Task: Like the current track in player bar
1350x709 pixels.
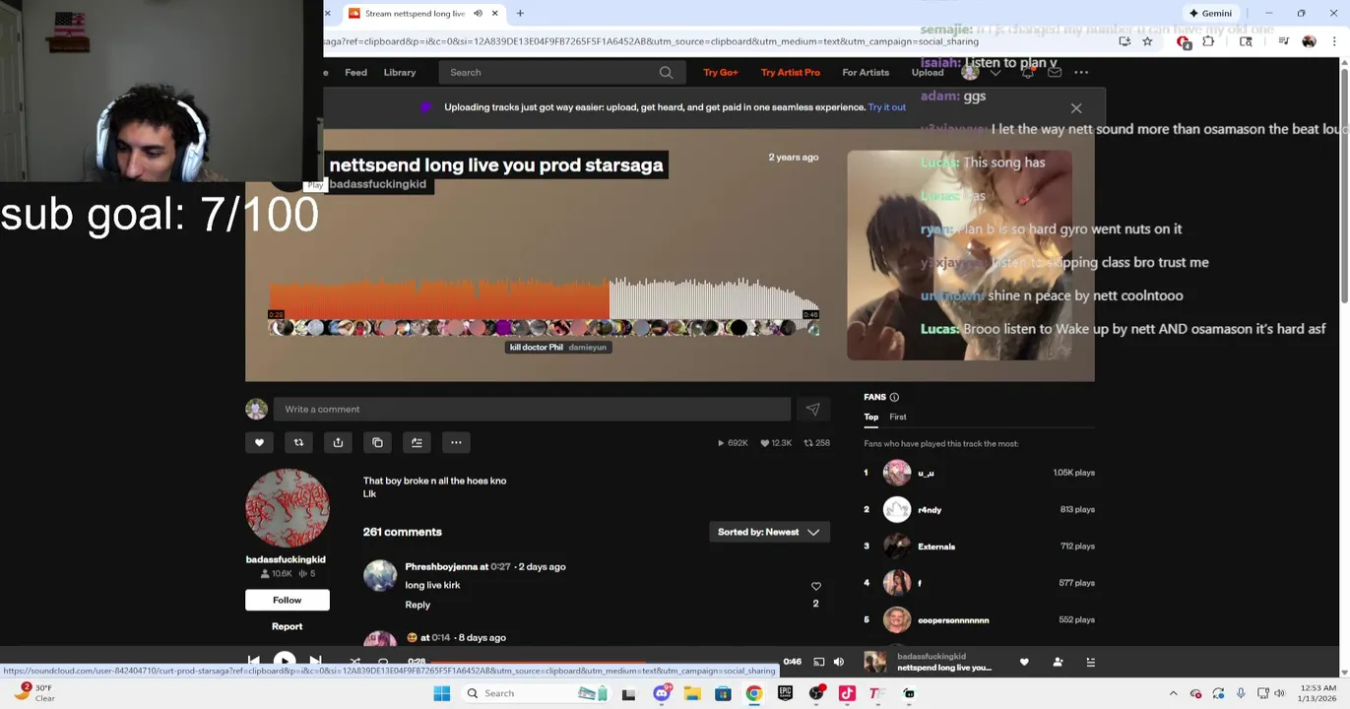Action: click(1024, 663)
